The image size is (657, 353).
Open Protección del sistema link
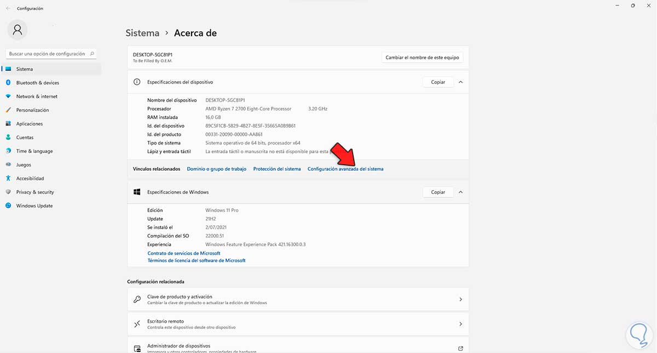[x=277, y=169]
